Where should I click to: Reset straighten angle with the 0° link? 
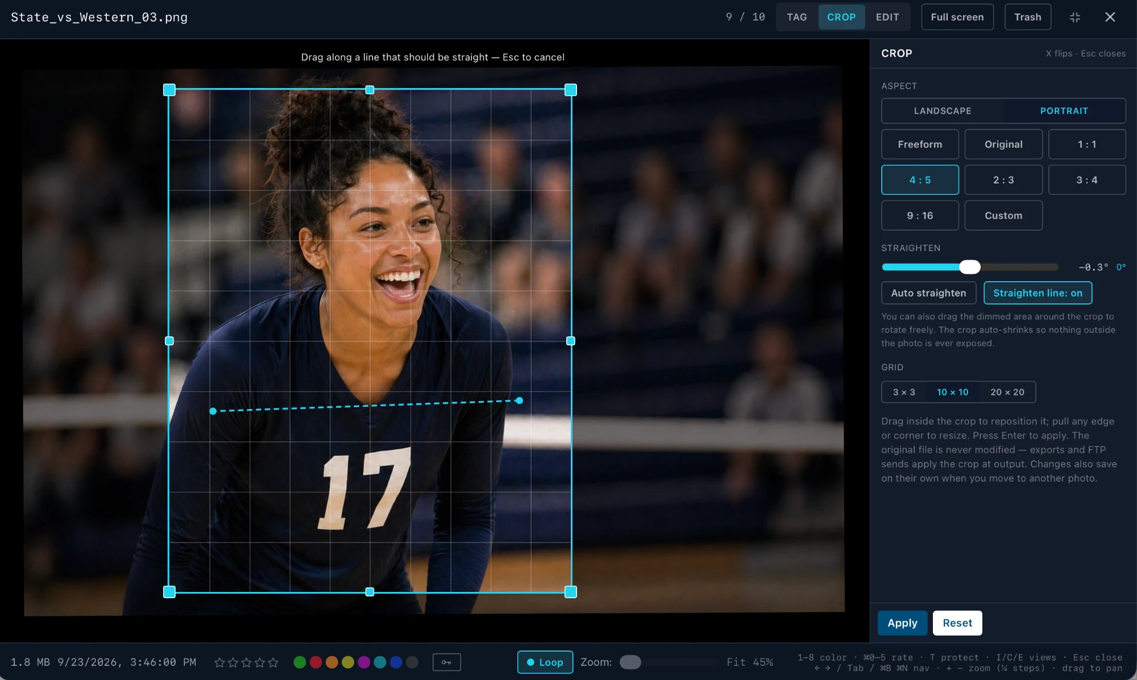[1121, 267]
